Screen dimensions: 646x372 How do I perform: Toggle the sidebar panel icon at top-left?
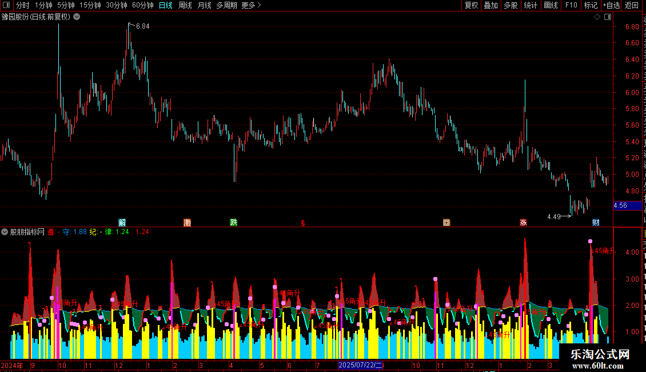[x=6, y=5]
